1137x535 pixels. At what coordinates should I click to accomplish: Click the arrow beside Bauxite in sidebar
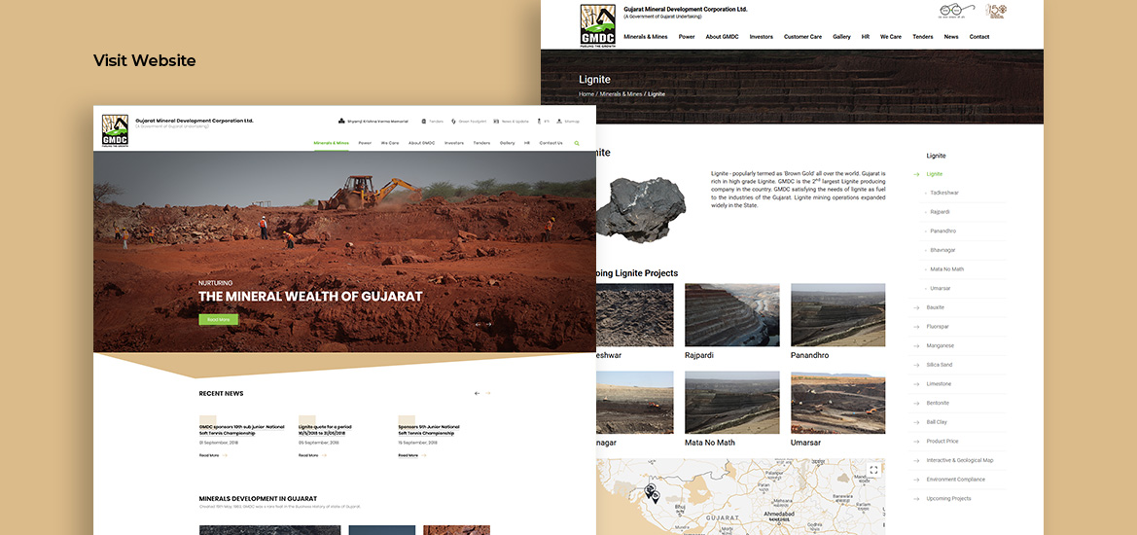click(916, 307)
